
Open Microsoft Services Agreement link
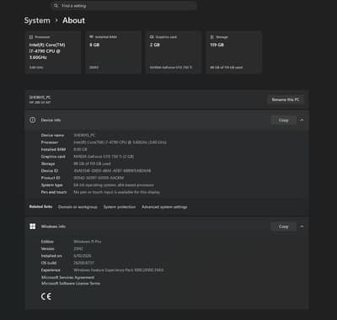[68, 277]
